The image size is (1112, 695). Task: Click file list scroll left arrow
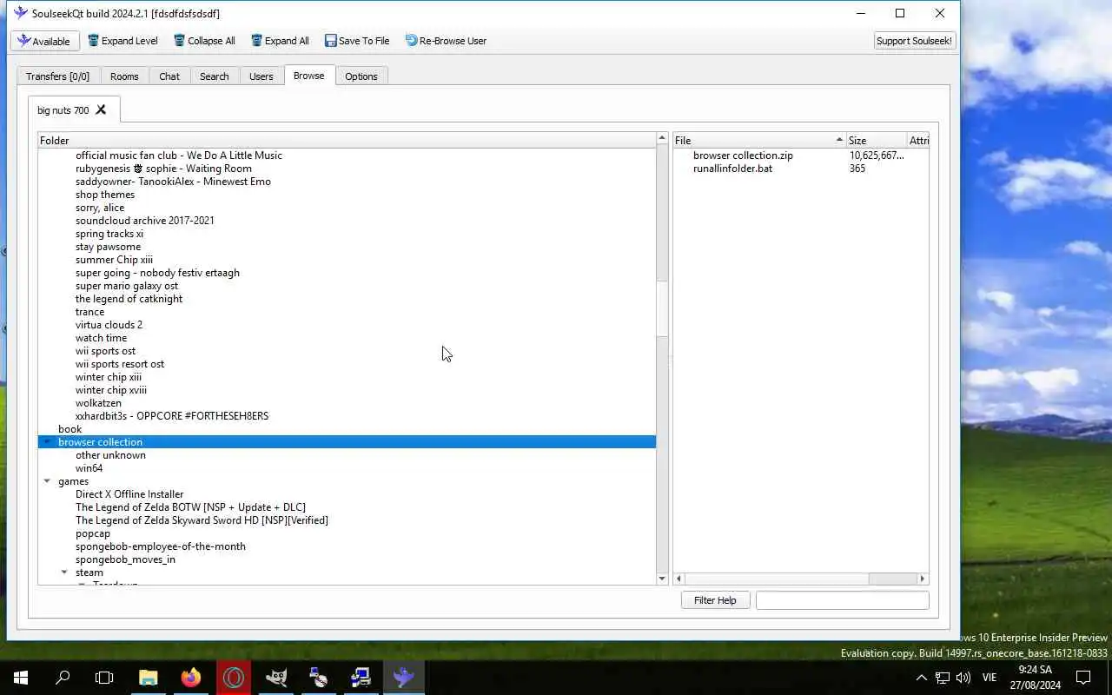[x=679, y=579]
